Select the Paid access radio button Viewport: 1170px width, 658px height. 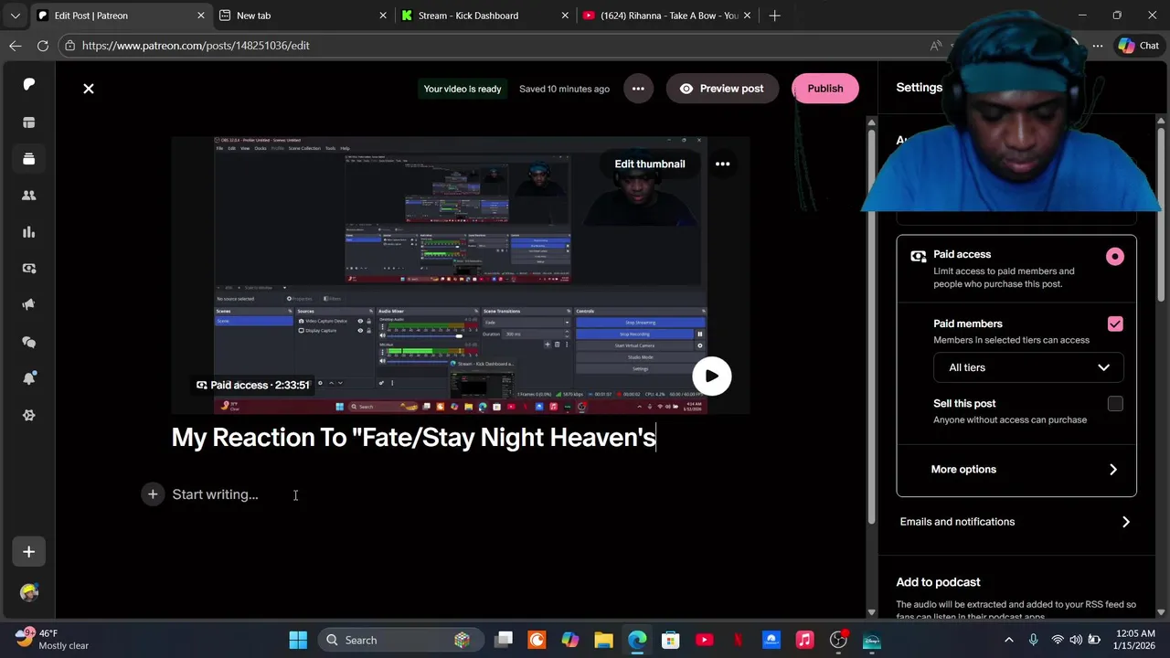pyautogui.click(x=1114, y=257)
